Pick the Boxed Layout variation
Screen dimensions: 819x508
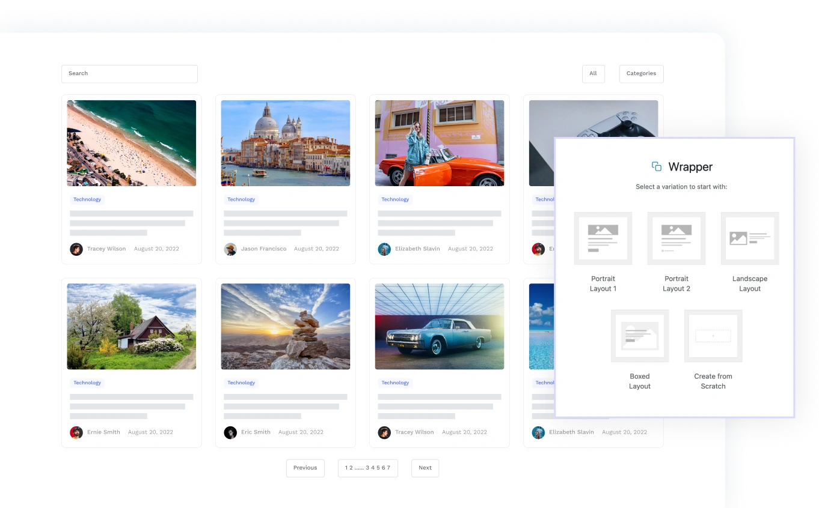click(640, 336)
